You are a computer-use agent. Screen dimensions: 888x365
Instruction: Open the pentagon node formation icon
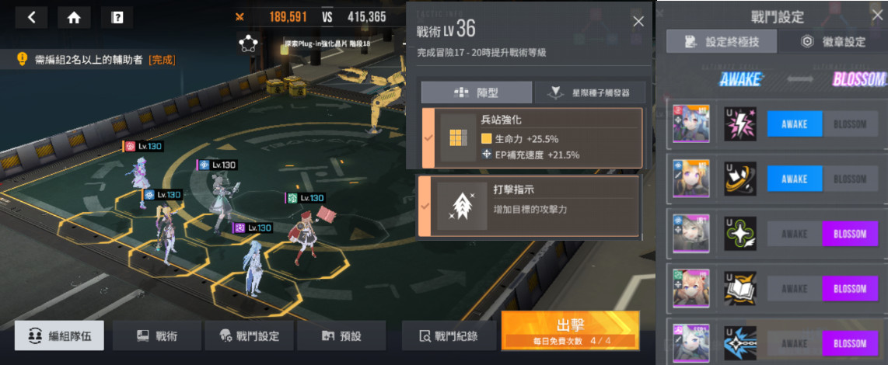(x=249, y=43)
